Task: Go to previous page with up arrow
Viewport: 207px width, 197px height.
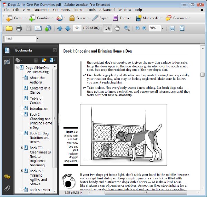Action: coord(60,28)
